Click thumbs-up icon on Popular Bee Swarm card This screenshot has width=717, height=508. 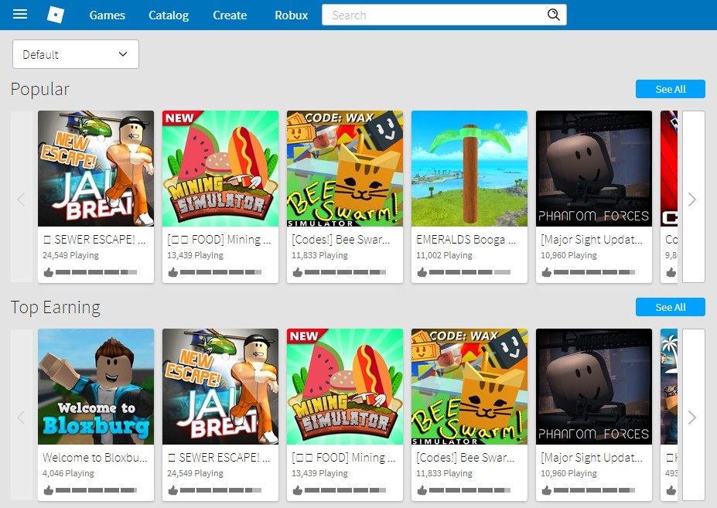[x=298, y=272]
